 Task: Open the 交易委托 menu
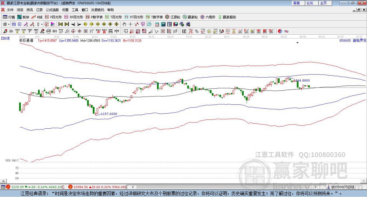(97, 10)
